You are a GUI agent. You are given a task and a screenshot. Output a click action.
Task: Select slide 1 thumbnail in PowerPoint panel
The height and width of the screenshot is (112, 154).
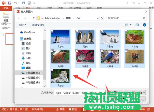pyautogui.click(x=10, y=39)
